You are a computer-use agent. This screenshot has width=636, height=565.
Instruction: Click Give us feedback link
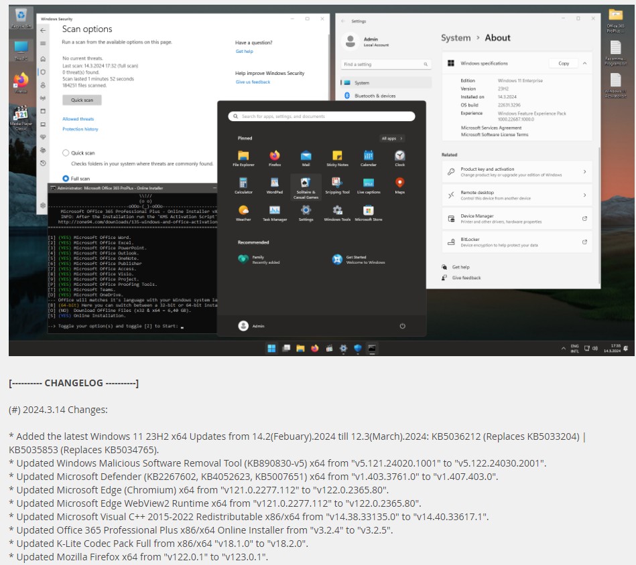click(x=253, y=82)
